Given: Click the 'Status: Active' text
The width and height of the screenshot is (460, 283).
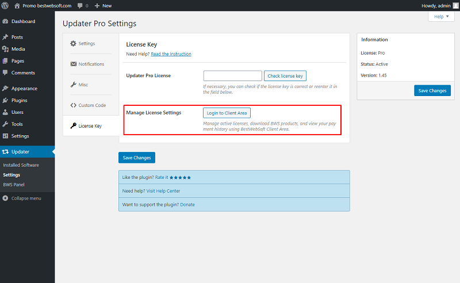Looking at the screenshot, I should [x=374, y=64].
